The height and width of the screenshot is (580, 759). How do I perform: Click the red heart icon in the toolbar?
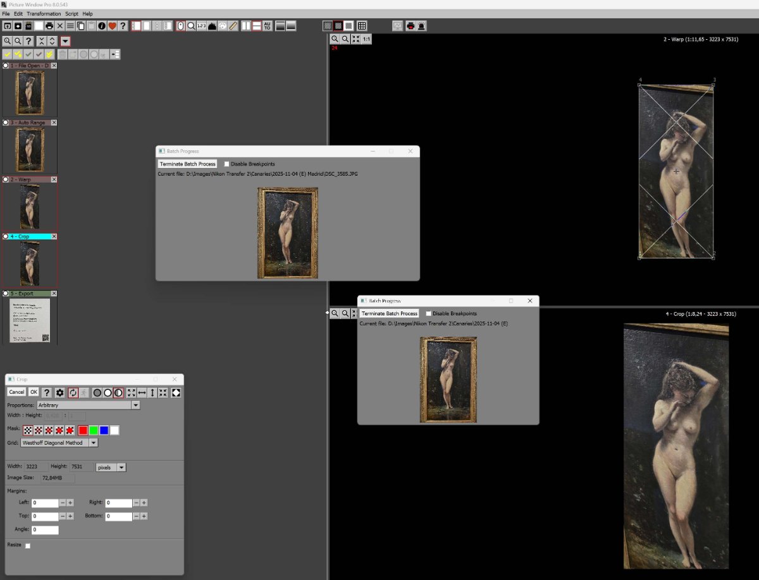(x=112, y=26)
